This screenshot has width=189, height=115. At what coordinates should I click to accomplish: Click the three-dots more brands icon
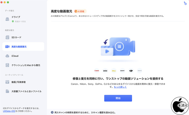coord(140,71)
